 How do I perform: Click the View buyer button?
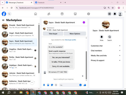pyautogui.click(x=53, y=34)
